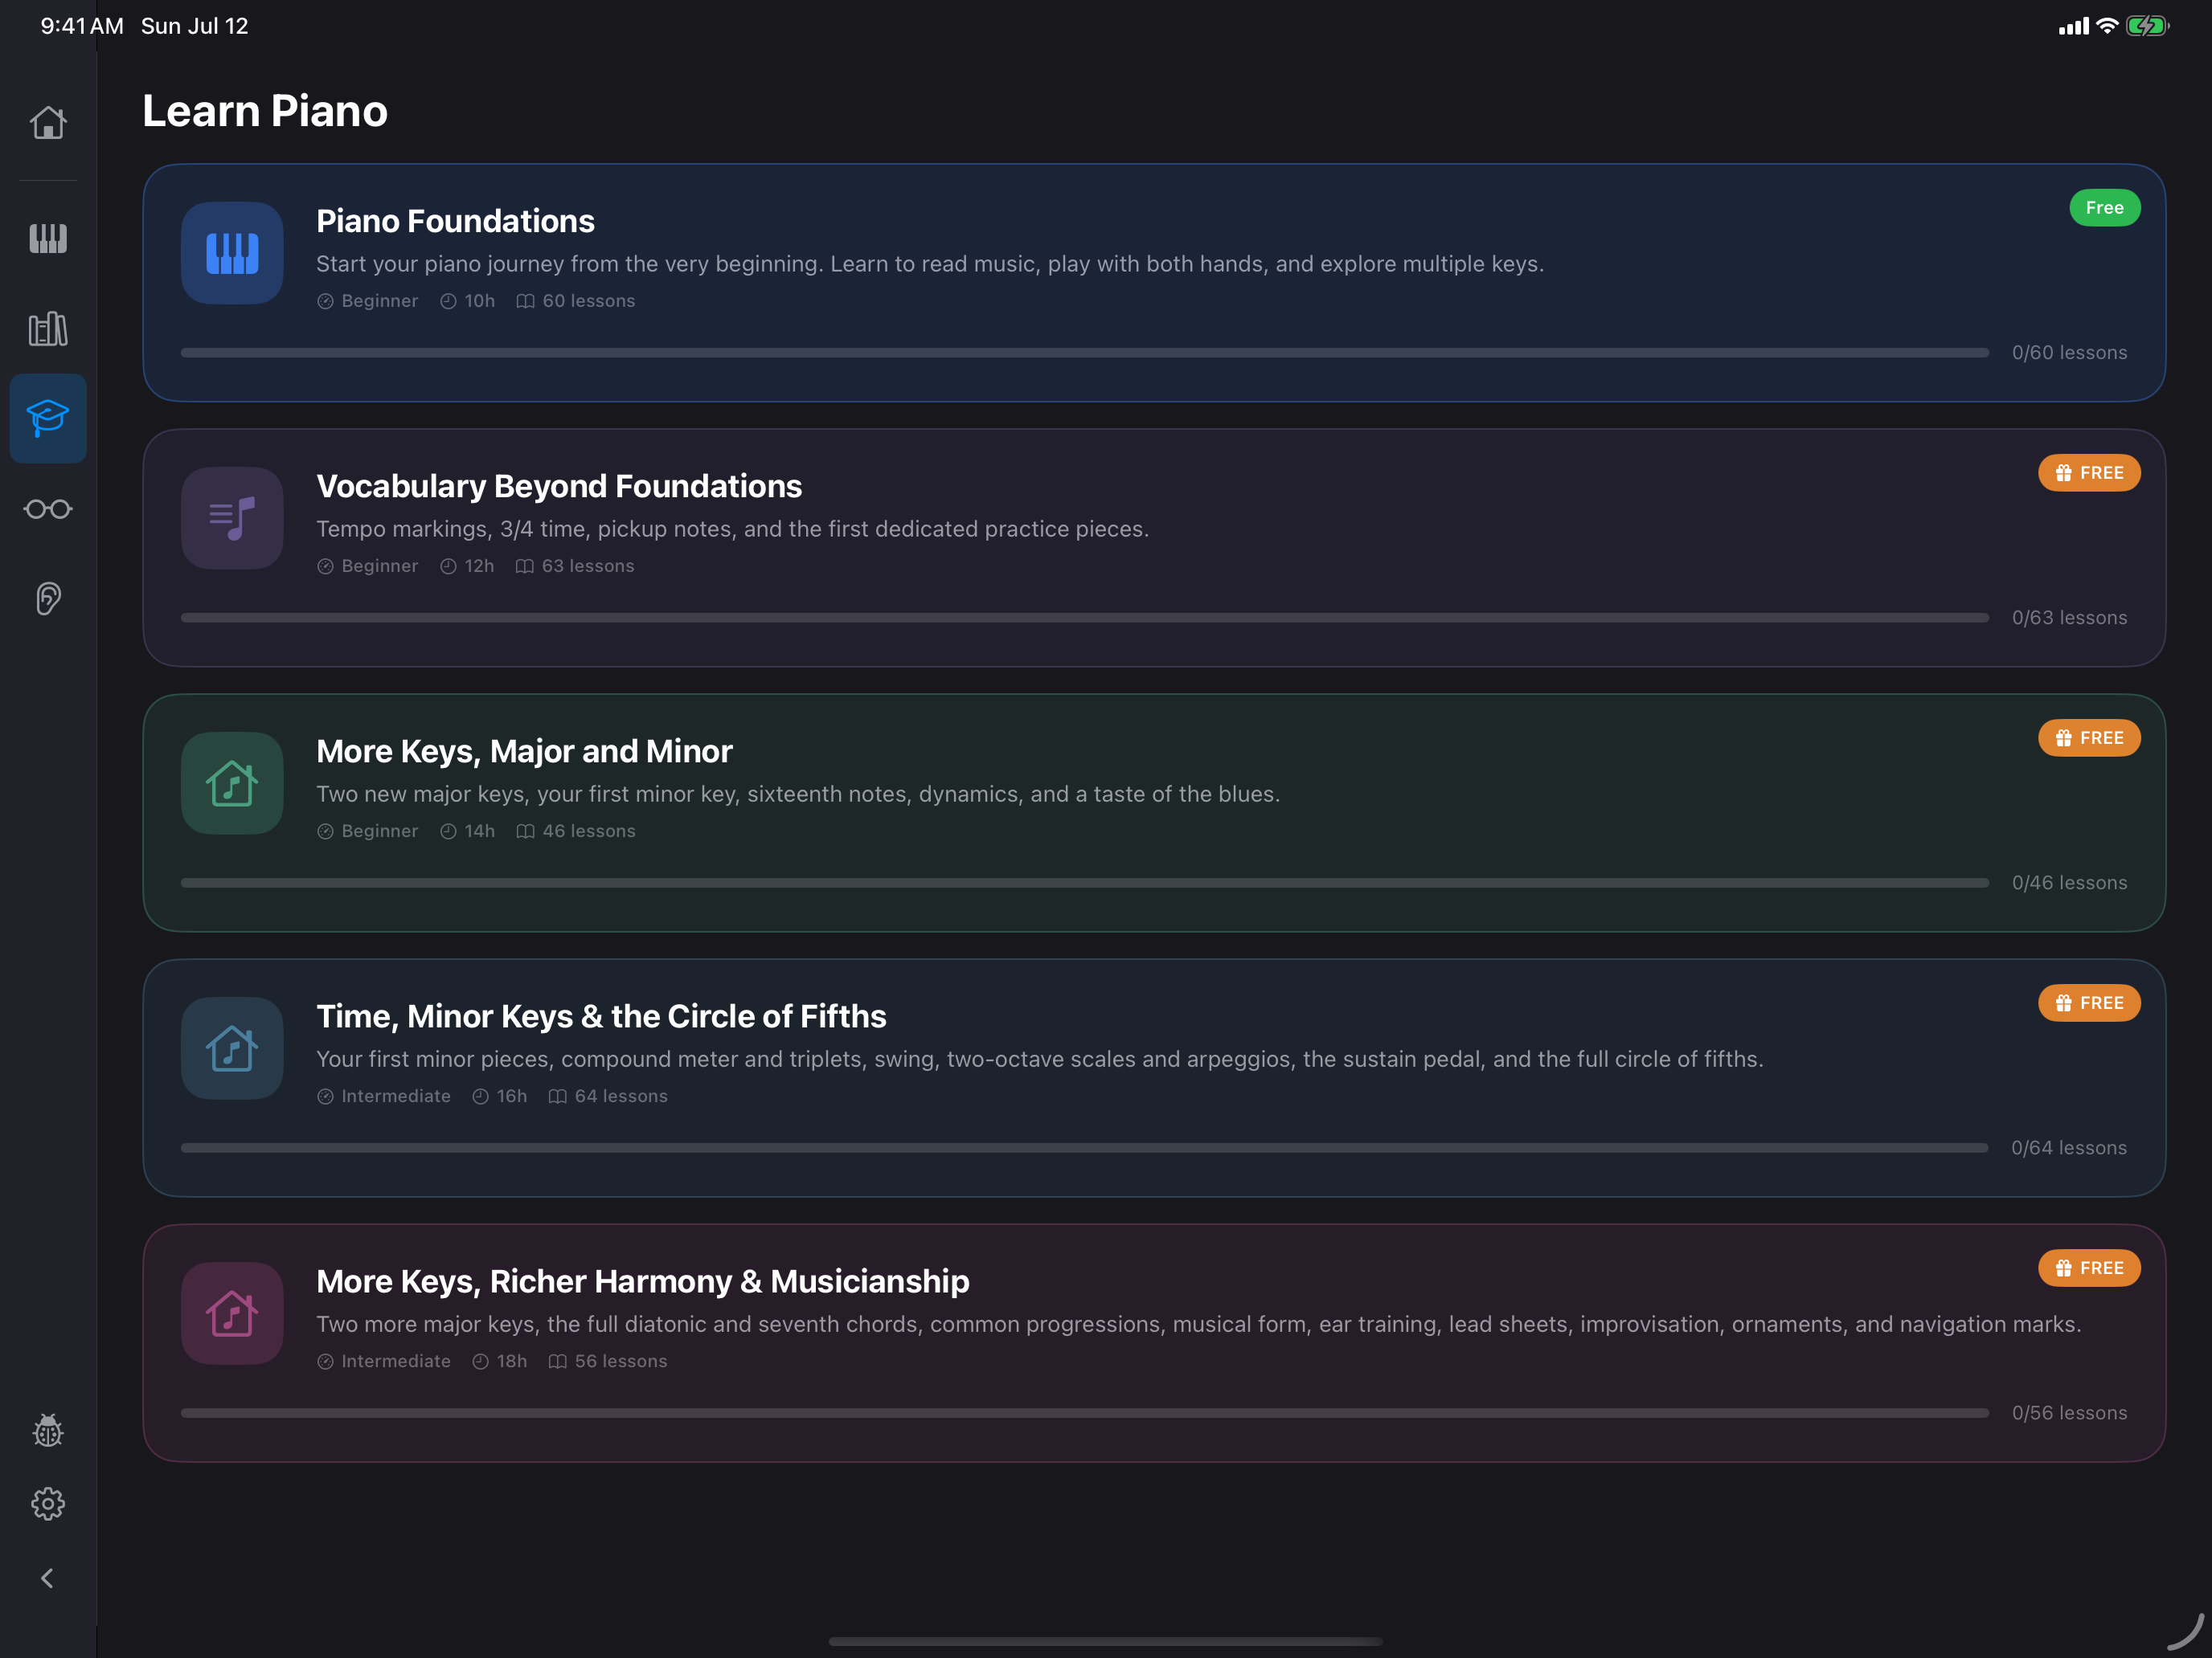Click the 9:41 AM clock in status bar
The width and height of the screenshot is (2212, 1658).
[82, 26]
